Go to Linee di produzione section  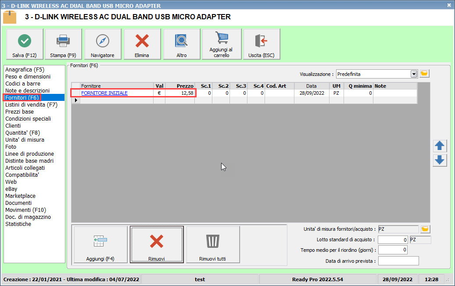pyautogui.click(x=29, y=154)
